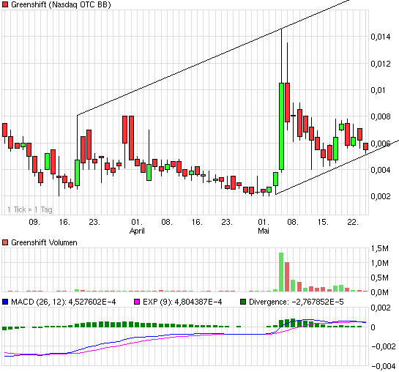Click the 'April' month label
This screenshot has height=372, width=399.
(137, 231)
